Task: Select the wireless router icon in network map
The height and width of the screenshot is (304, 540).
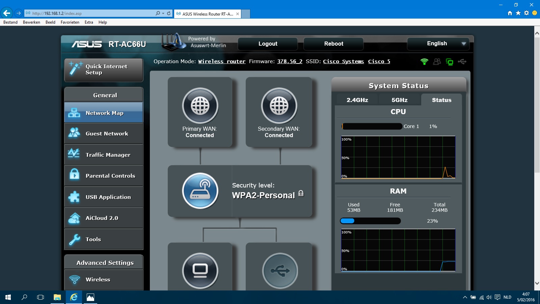Action: tap(200, 191)
